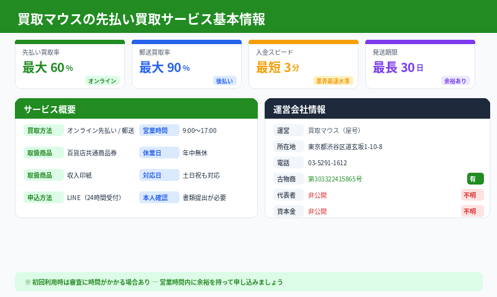The height and width of the screenshot is (297, 497).
Task: Select 非公開 in the 資本金 row
Action: pos(317,211)
